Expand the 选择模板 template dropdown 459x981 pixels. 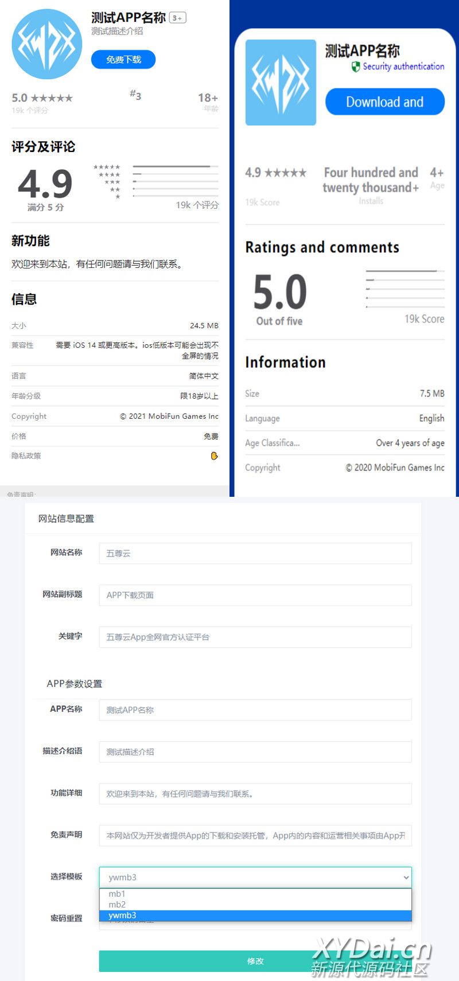tap(255, 877)
